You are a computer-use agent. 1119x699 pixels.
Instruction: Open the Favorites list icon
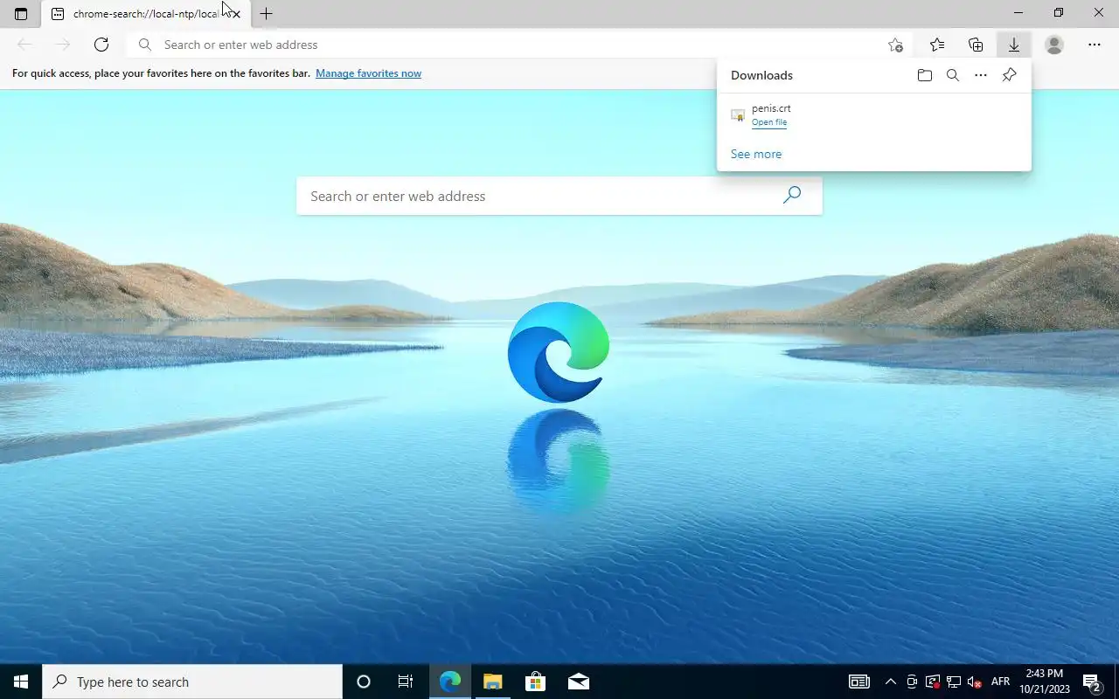pyautogui.click(x=937, y=45)
